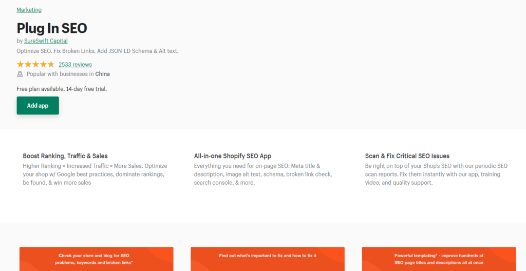View the 2533 reviews link
526x271 pixels.
[75, 64]
